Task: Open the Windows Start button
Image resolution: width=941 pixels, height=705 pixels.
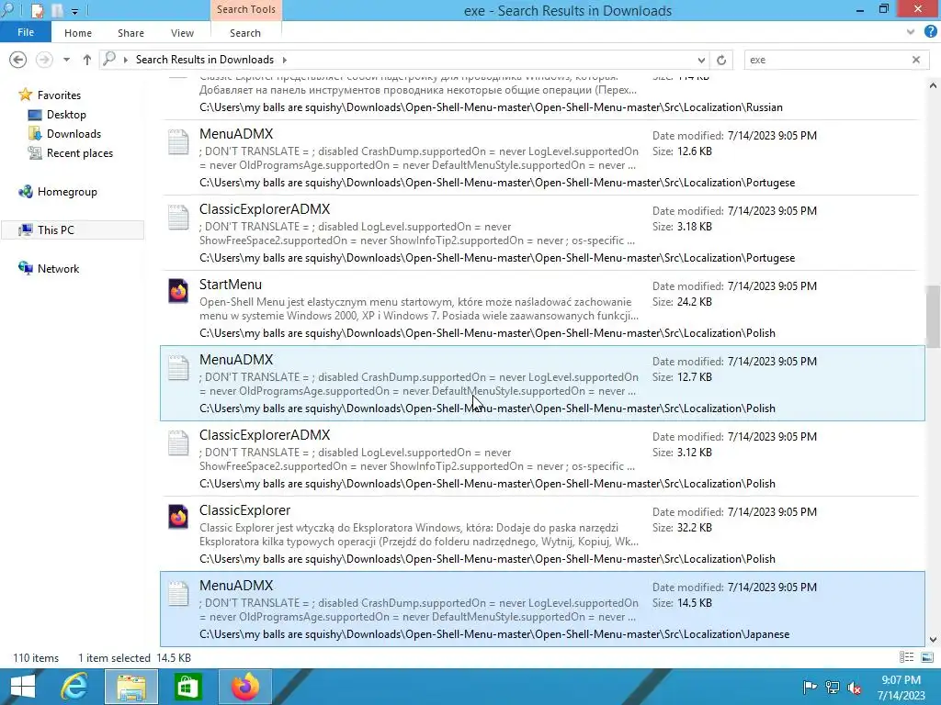Action: point(23,687)
